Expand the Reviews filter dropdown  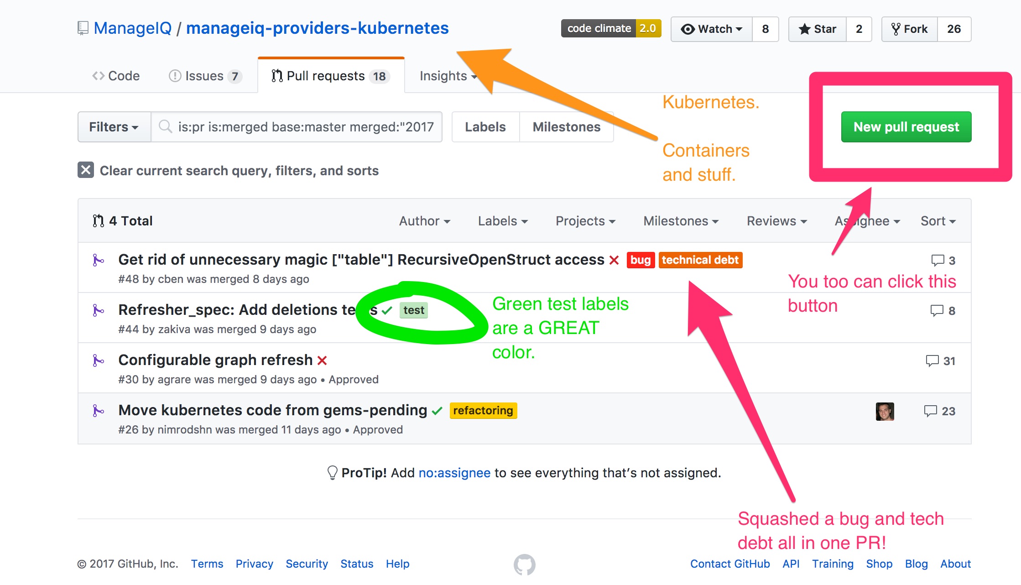tap(777, 221)
